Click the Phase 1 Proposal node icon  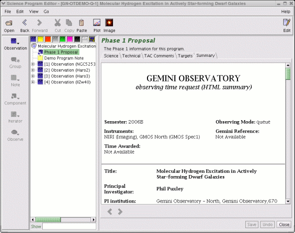40,52
